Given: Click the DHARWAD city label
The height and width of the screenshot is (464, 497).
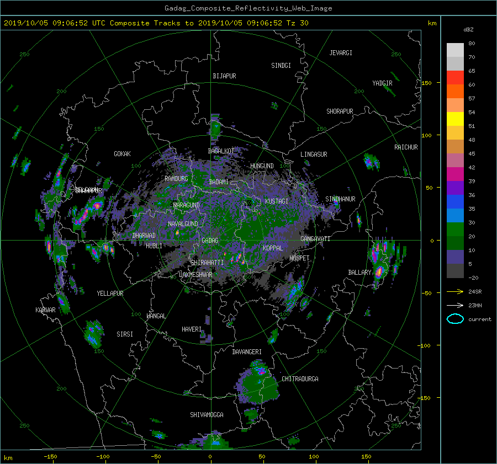Looking at the screenshot, I should [144, 236].
